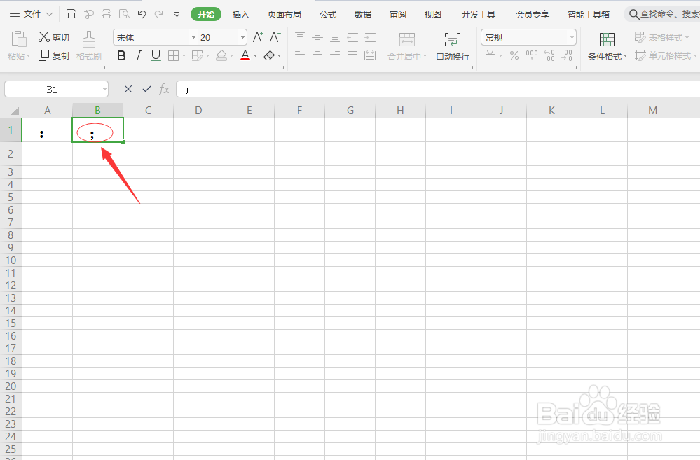Switch to Formulas (公式) tab
The height and width of the screenshot is (460, 700).
pos(328,14)
